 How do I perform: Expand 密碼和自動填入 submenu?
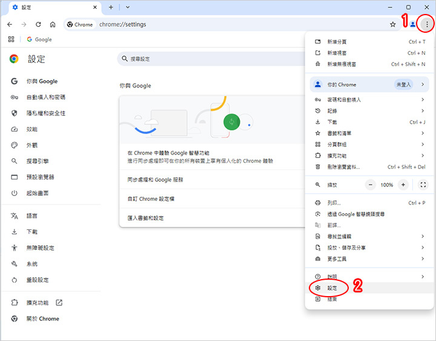point(369,100)
